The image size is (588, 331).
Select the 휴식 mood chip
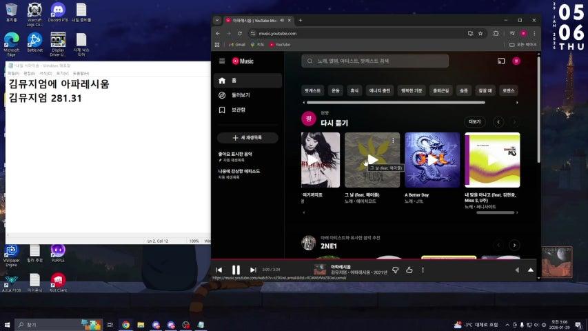pyautogui.click(x=354, y=90)
